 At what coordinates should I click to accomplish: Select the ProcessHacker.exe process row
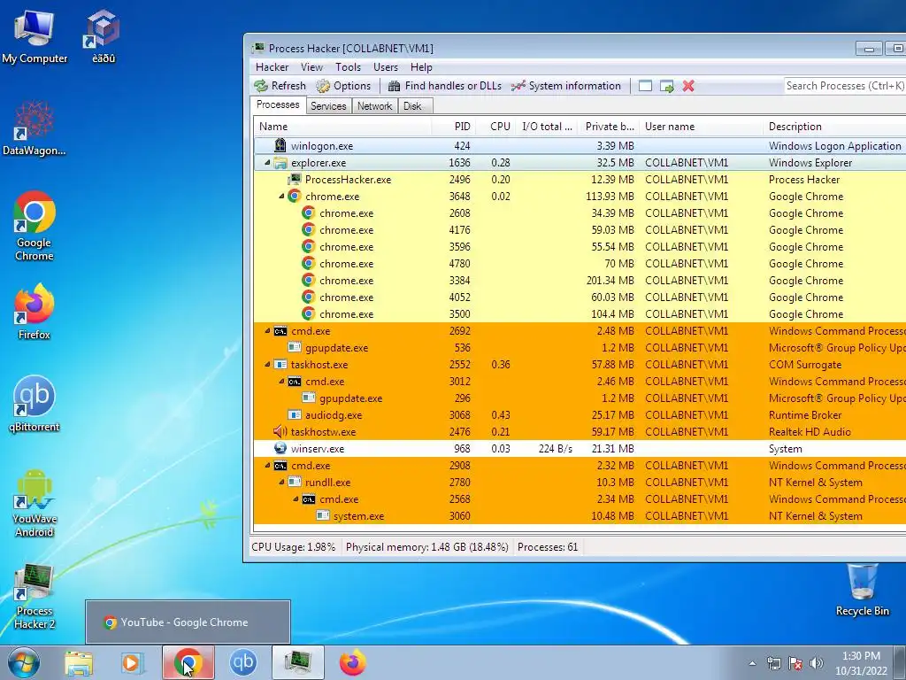[x=580, y=179]
